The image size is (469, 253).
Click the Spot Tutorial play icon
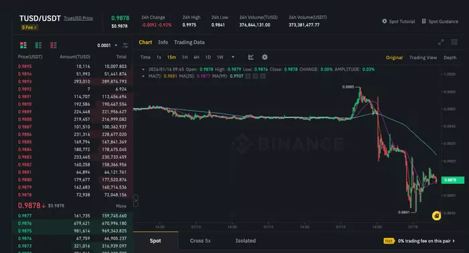click(x=385, y=21)
